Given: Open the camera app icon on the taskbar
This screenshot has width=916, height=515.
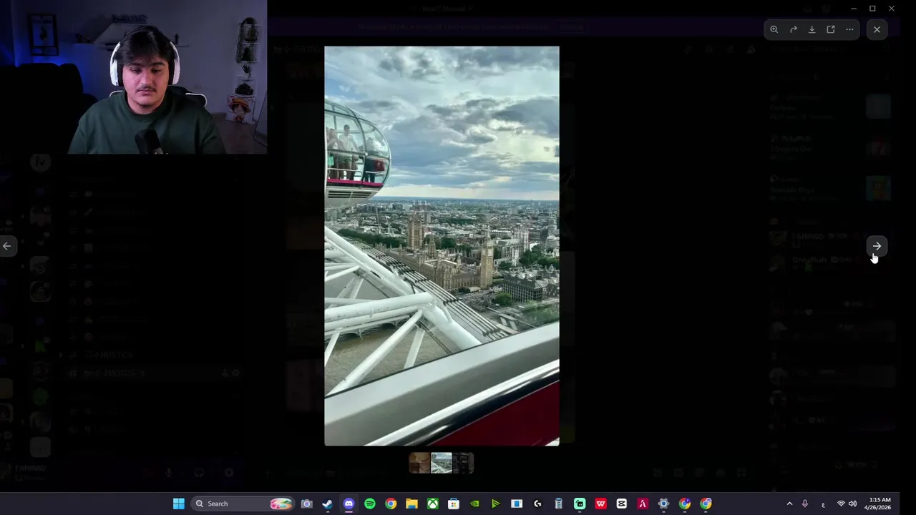Looking at the screenshot, I should click(306, 504).
